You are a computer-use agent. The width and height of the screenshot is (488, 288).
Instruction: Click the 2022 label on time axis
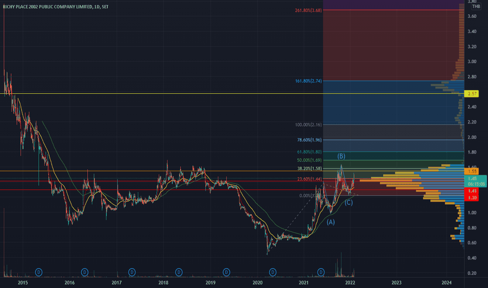coord(350,283)
